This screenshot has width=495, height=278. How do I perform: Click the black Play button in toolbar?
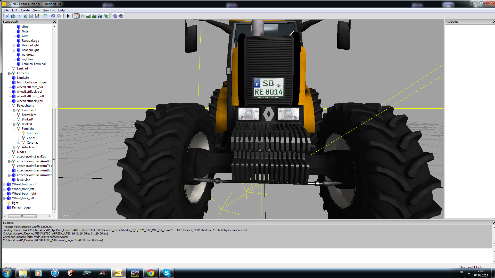pyautogui.click(x=68, y=16)
